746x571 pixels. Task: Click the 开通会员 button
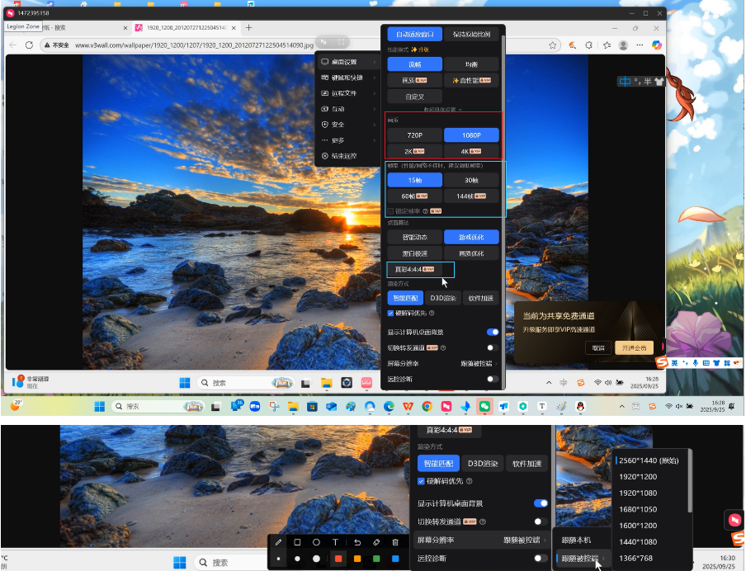point(634,347)
